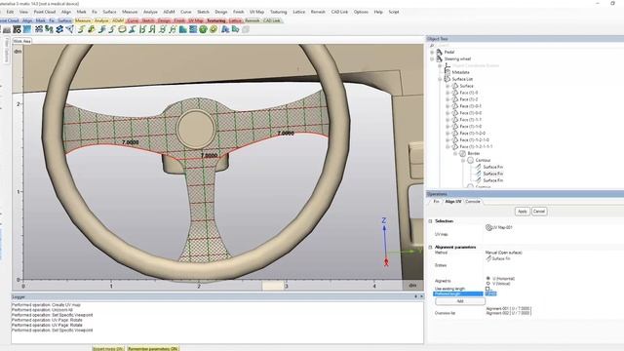Image resolution: width=624 pixels, height=351 pixels.
Task: Click the 'Set Specific Viewpoint' last log line
Action: [52, 331]
